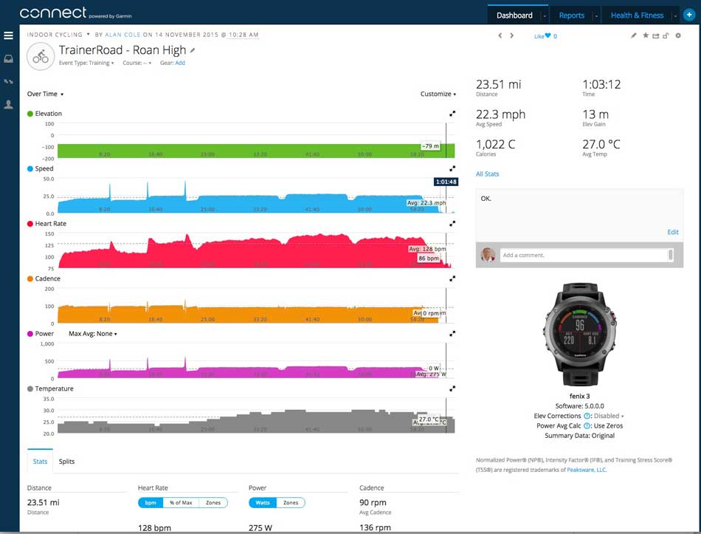Open the All Stats link
The image size is (701, 534).
pyautogui.click(x=487, y=174)
